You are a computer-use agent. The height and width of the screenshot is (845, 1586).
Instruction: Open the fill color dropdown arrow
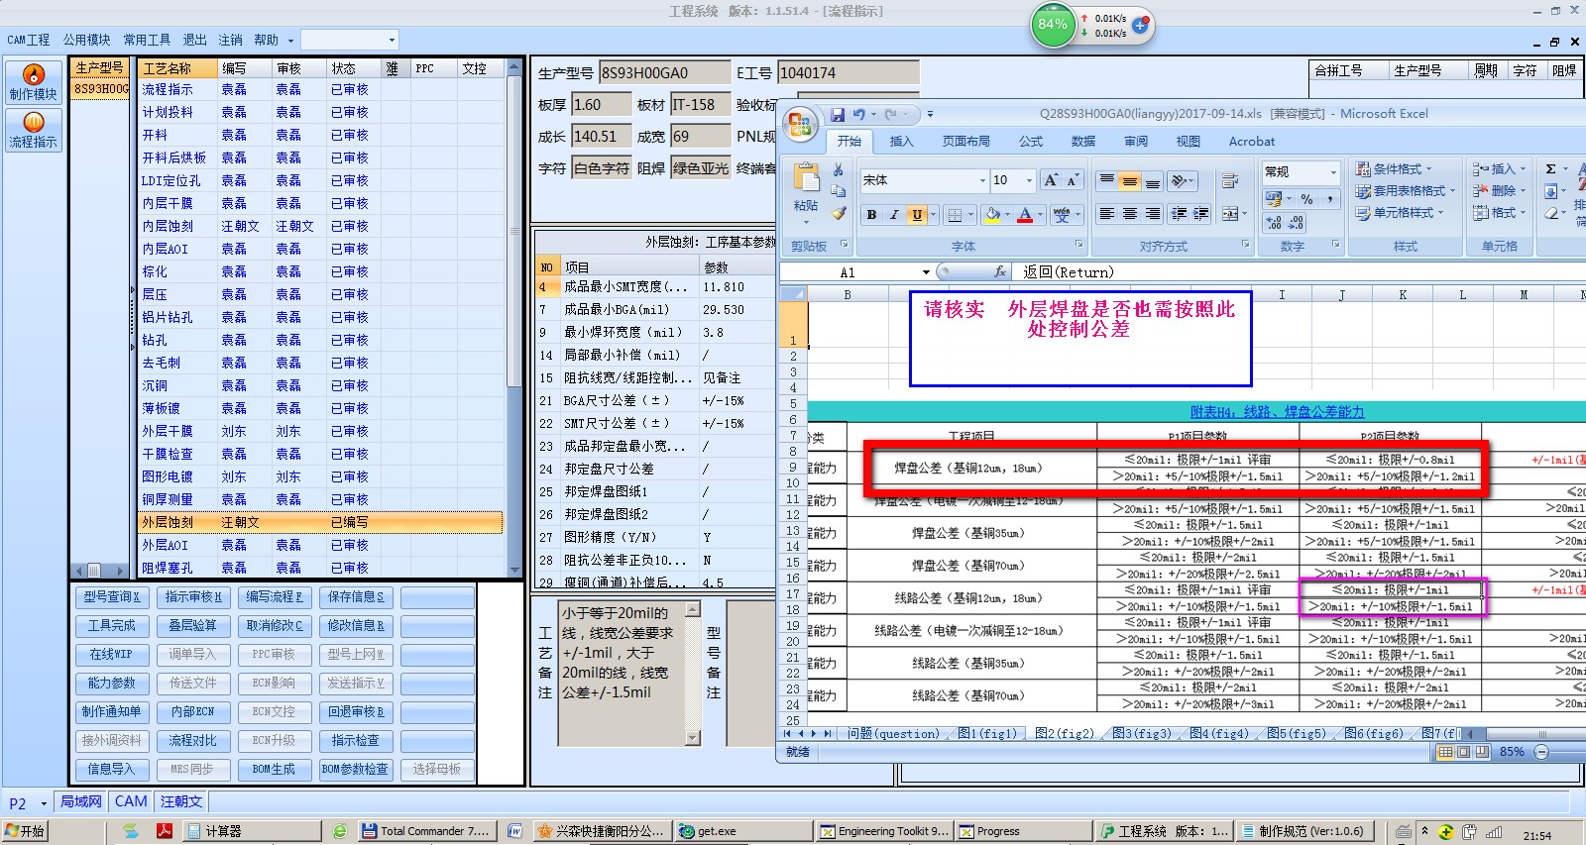(x=1008, y=214)
